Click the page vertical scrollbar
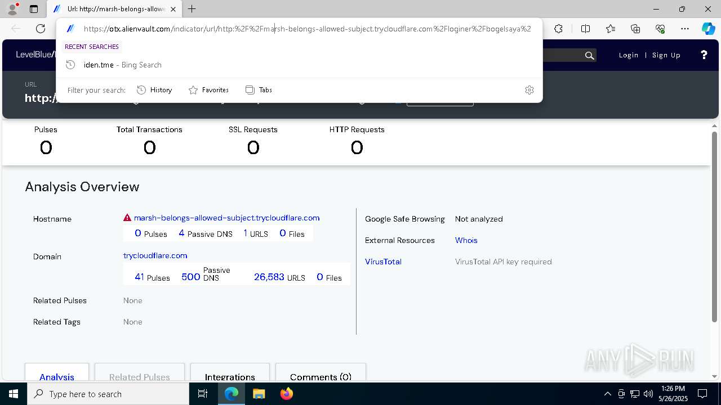This screenshot has height=405, width=721. (715, 226)
